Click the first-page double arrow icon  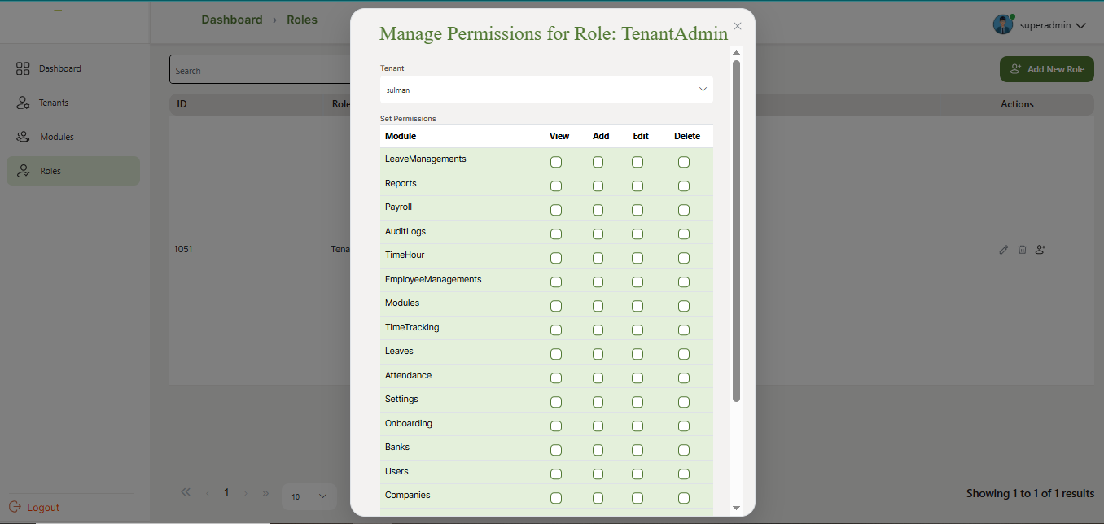click(x=186, y=492)
